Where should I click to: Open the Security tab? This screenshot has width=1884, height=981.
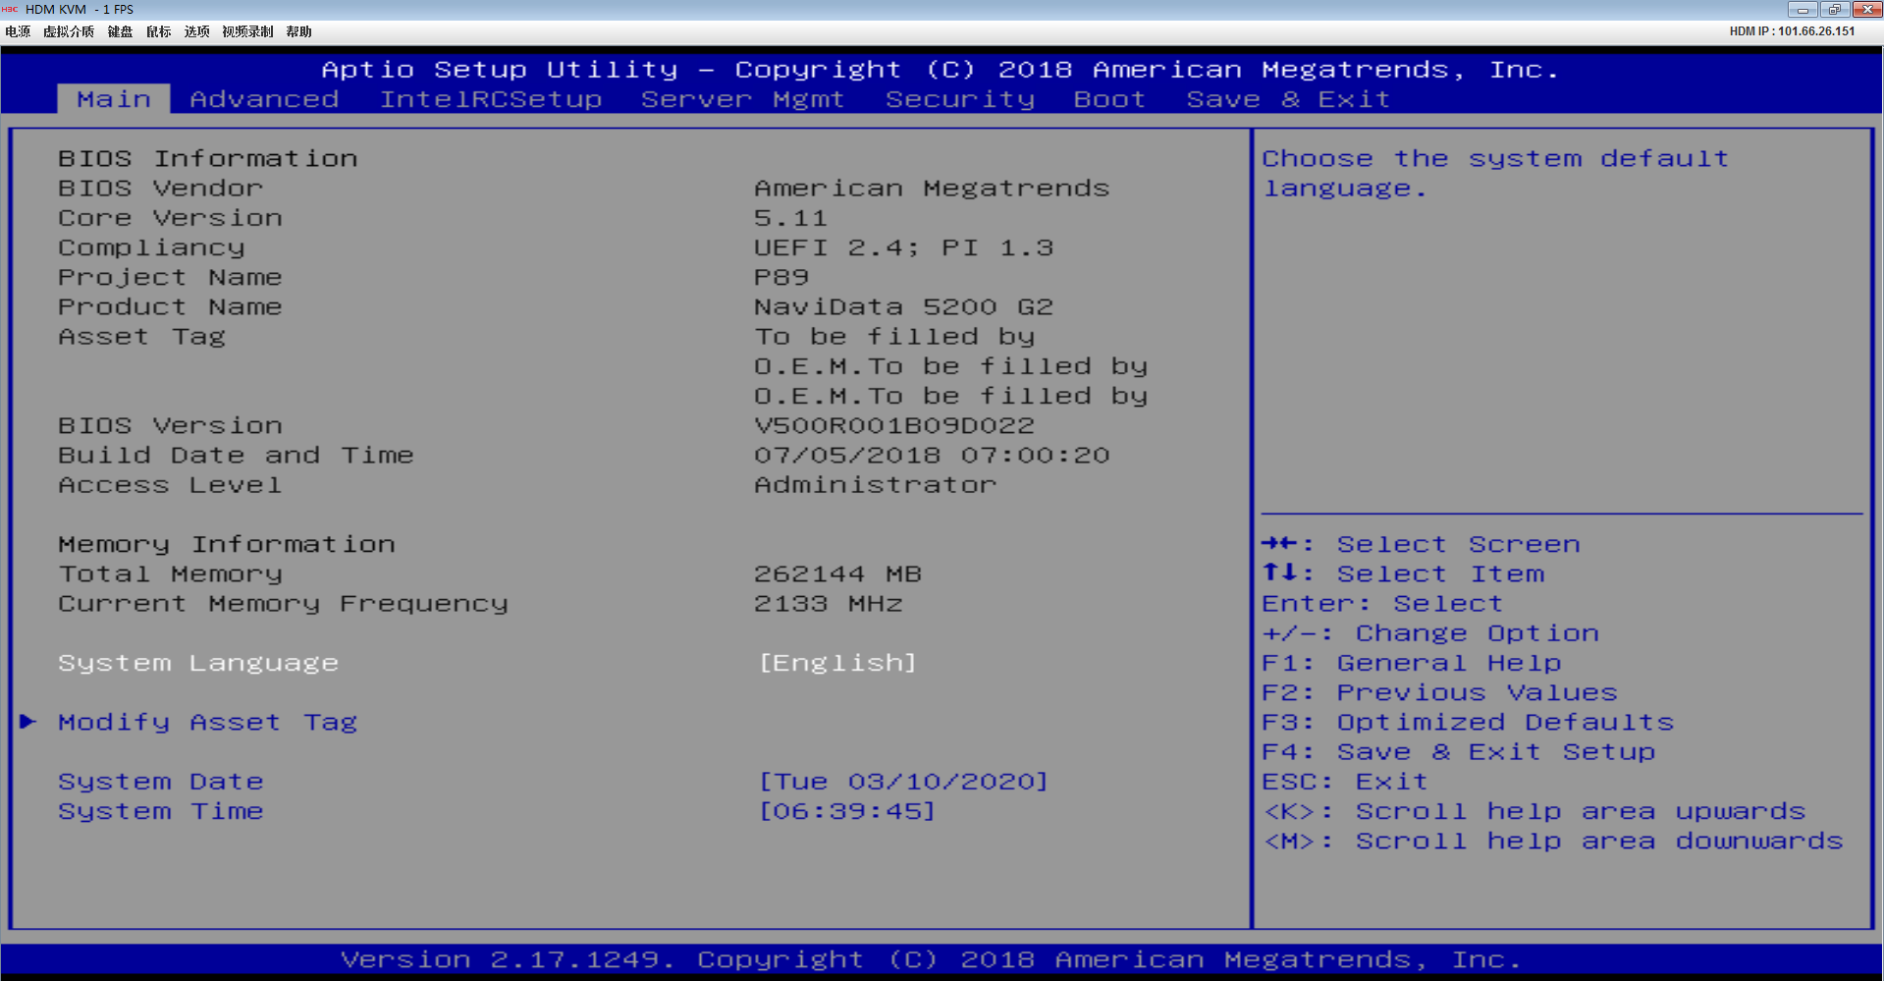960,99
